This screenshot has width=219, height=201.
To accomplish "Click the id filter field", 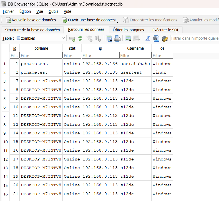I will tap(15, 56).
